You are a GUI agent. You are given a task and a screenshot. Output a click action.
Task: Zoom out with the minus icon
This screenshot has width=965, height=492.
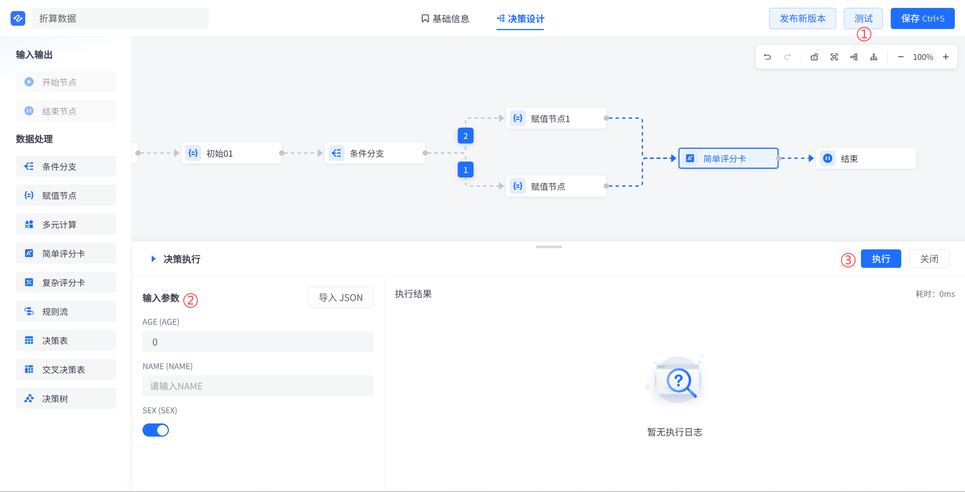(x=901, y=57)
